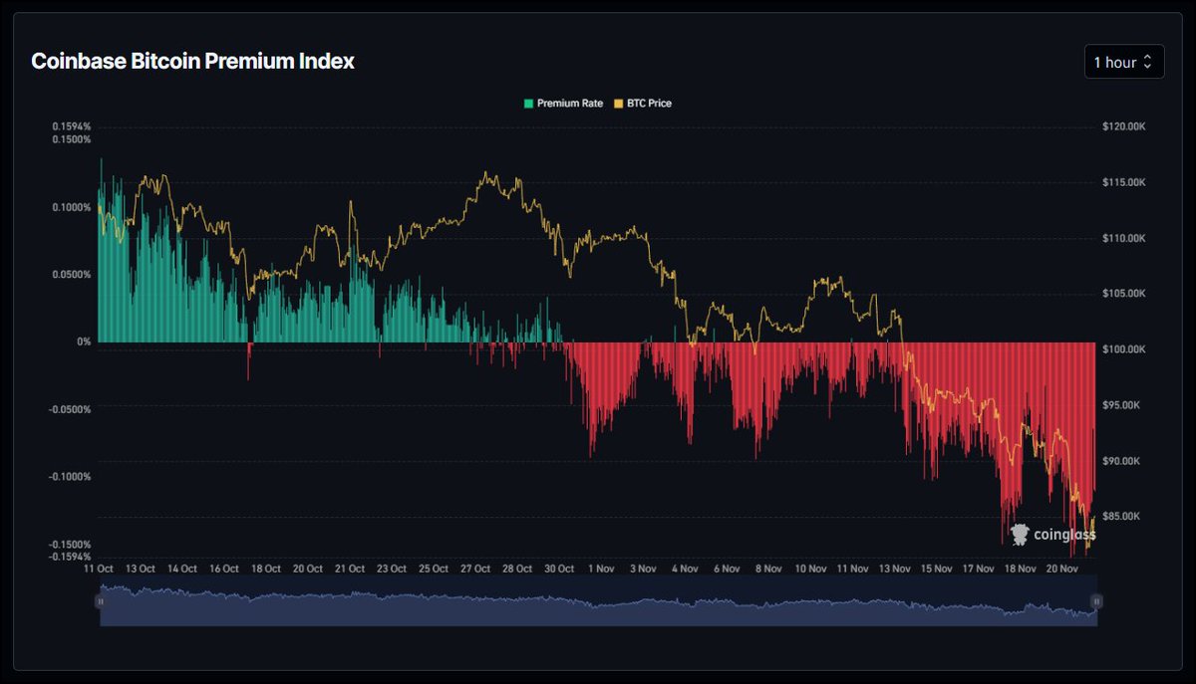This screenshot has width=1196, height=684.
Task: Click the 16 Oct date label
Action: point(224,570)
